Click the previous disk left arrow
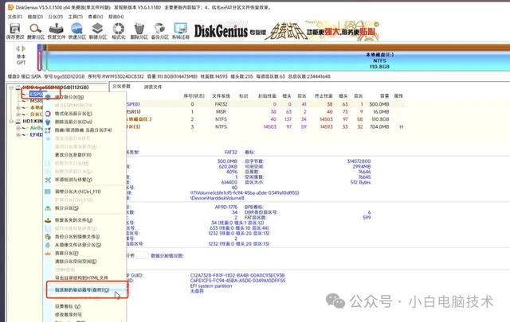Image resolution: width=510 pixels, height=322 pixels. 18,48
